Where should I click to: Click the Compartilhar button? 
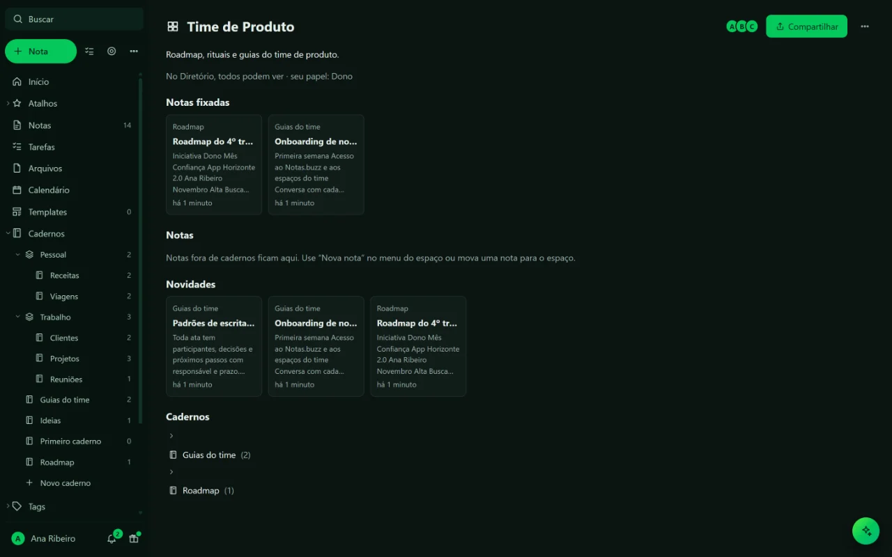pos(806,26)
